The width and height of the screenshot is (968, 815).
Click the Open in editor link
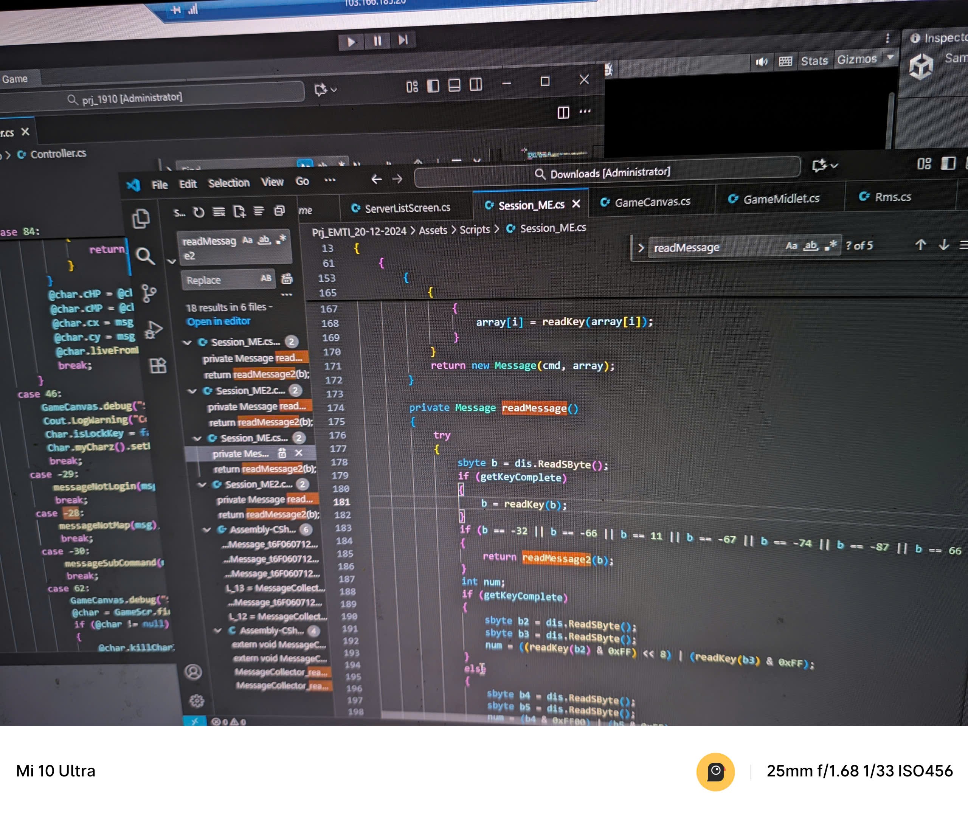pos(218,321)
